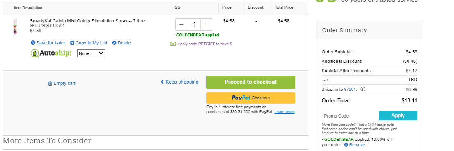The image size is (454, 151).
Task: Change shipping zip code 97201
Action: click(x=349, y=89)
